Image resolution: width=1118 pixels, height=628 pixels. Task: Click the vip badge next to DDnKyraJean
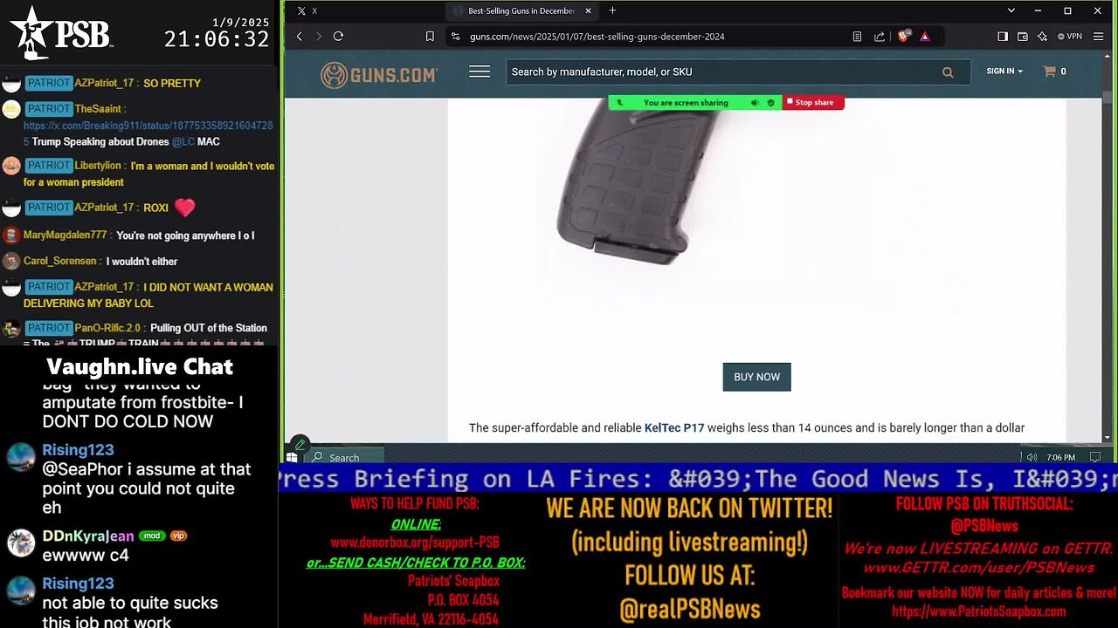point(178,536)
